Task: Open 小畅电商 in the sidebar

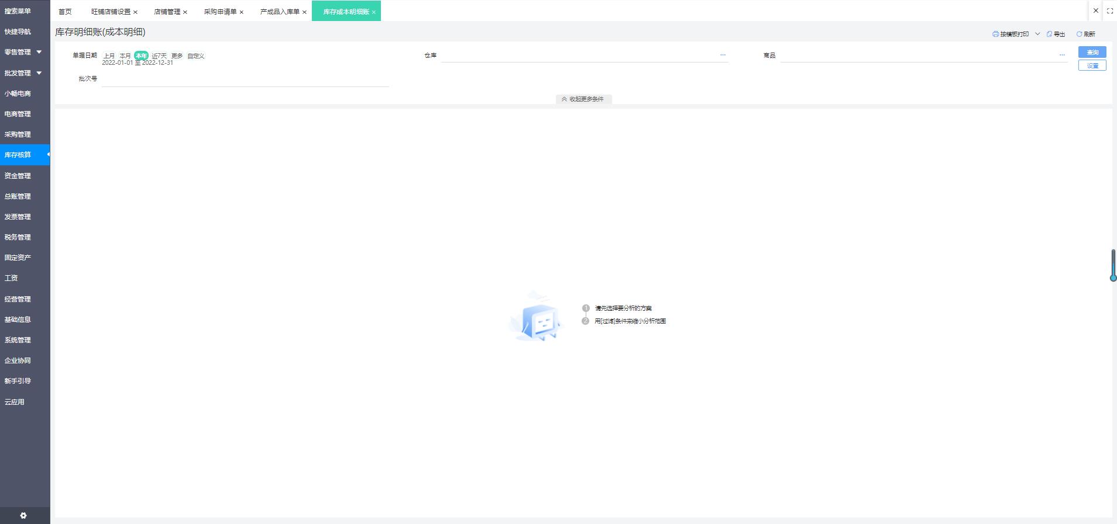Action: point(18,93)
